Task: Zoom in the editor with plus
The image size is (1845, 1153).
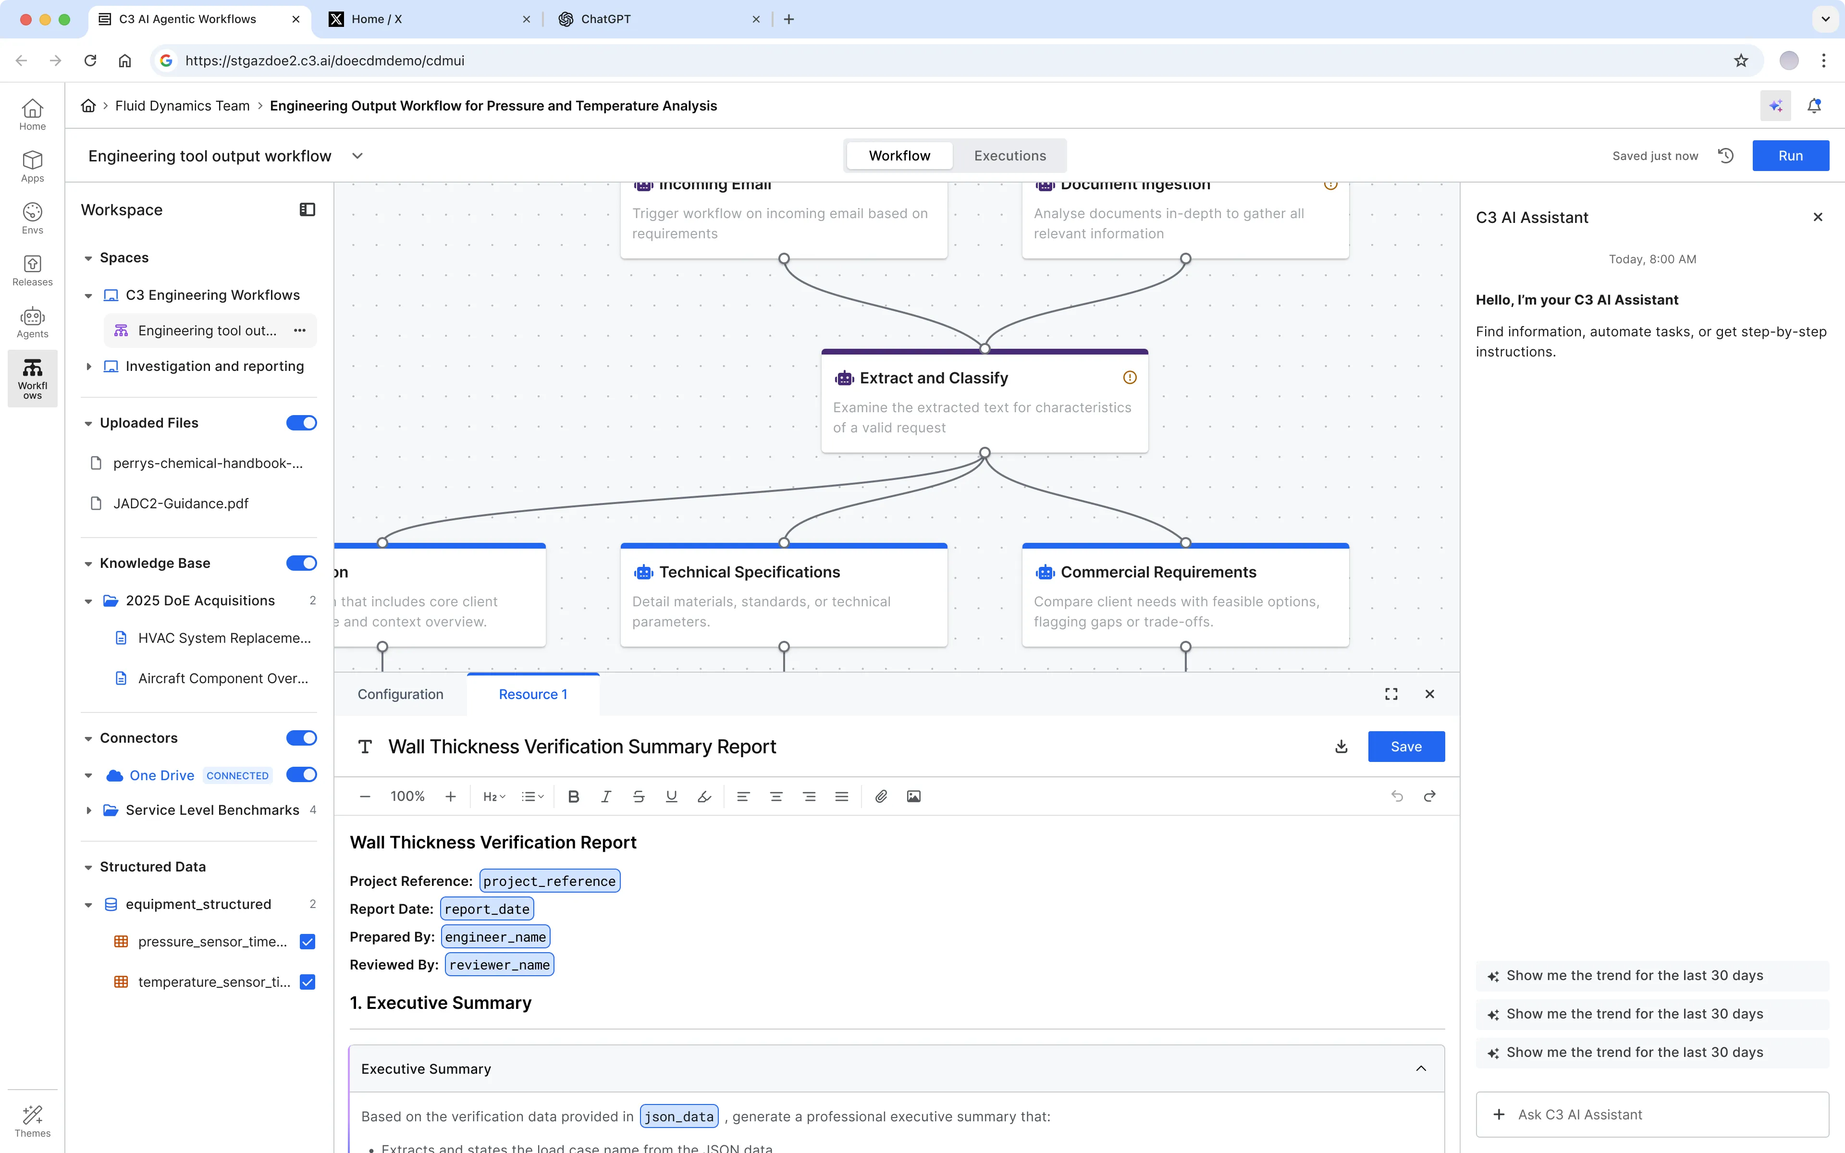Action: coord(451,796)
